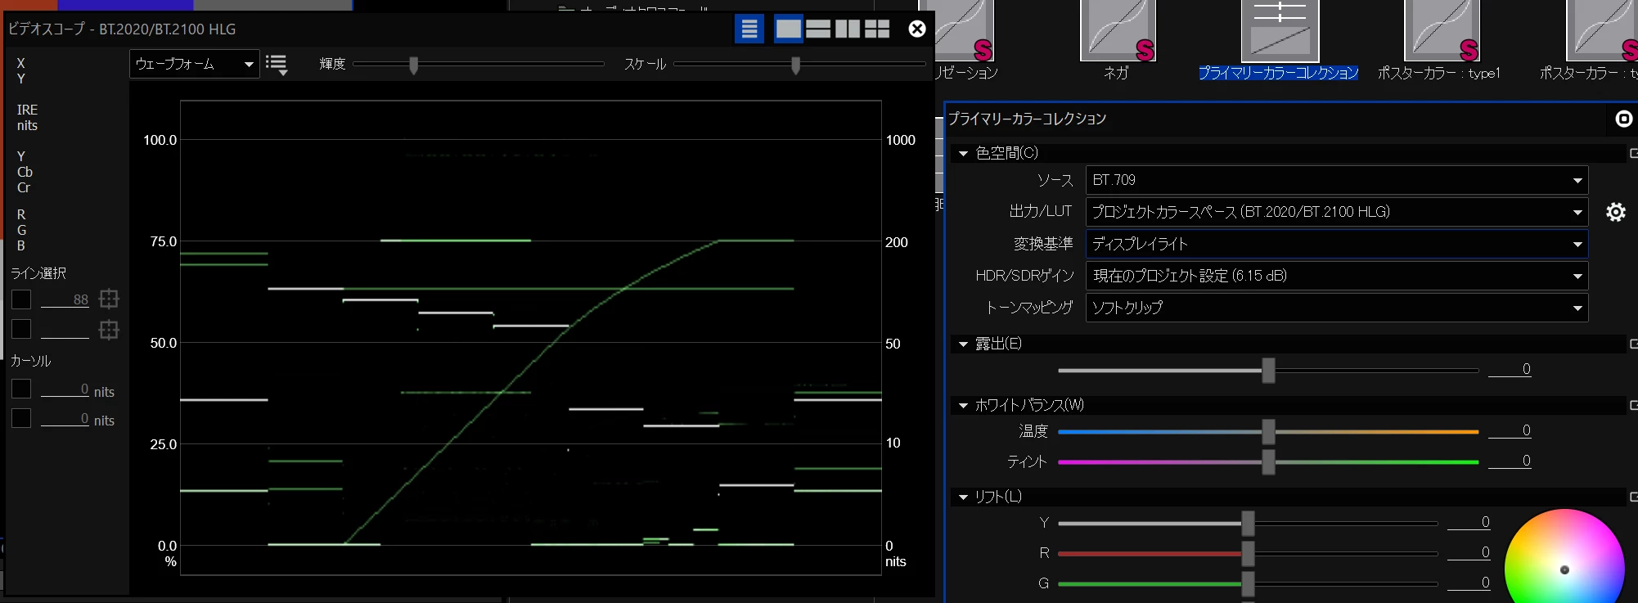1638x603 pixels.
Task: Click the ライン選択 value field showing 88
Action: pyautogui.click(x=65, y=299)
